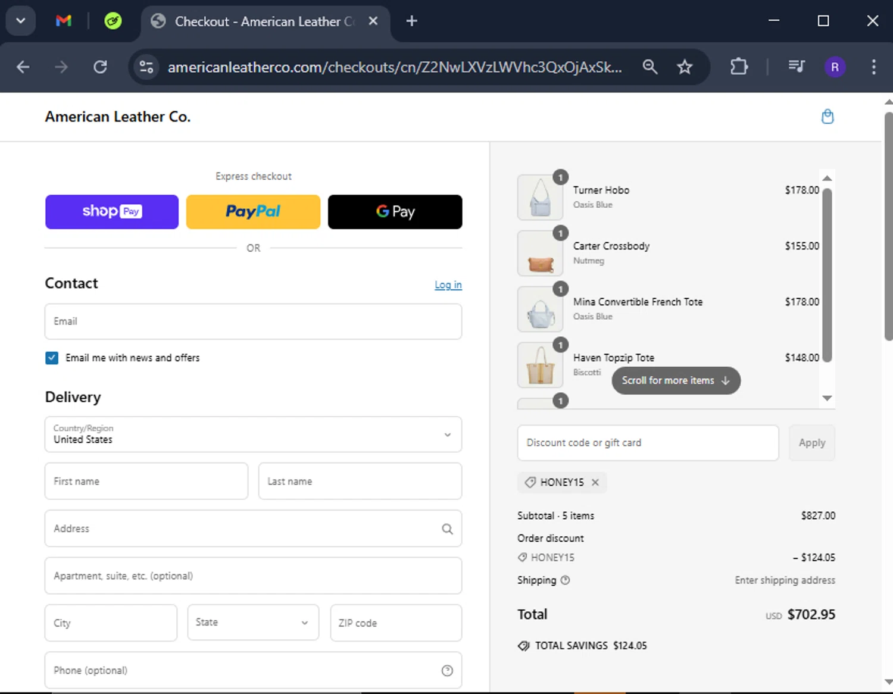
Task: Click the Enter shipping address text
Action: point(785,580)
